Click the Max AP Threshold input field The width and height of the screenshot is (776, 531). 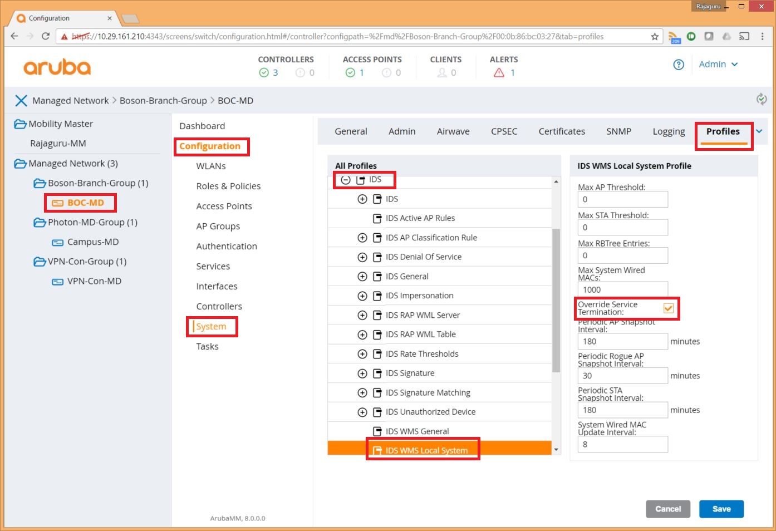pyautogui.click(x=623, y=200)
